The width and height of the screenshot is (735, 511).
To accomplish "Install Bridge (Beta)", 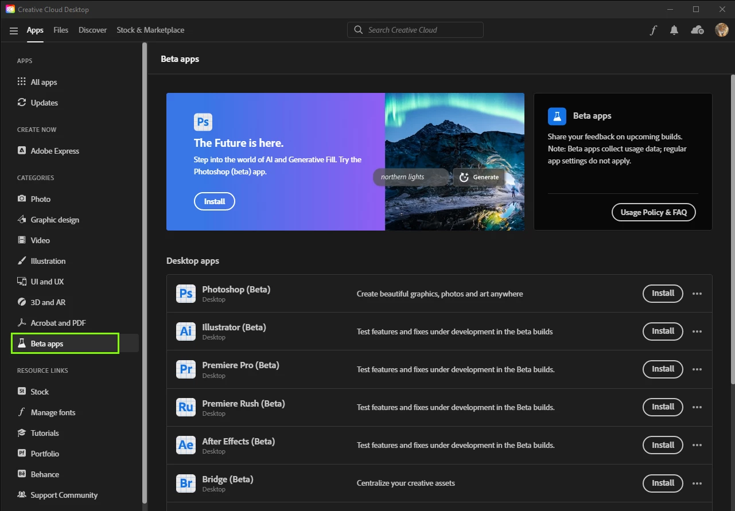I will pyautogui.click(x=663, y=483).
